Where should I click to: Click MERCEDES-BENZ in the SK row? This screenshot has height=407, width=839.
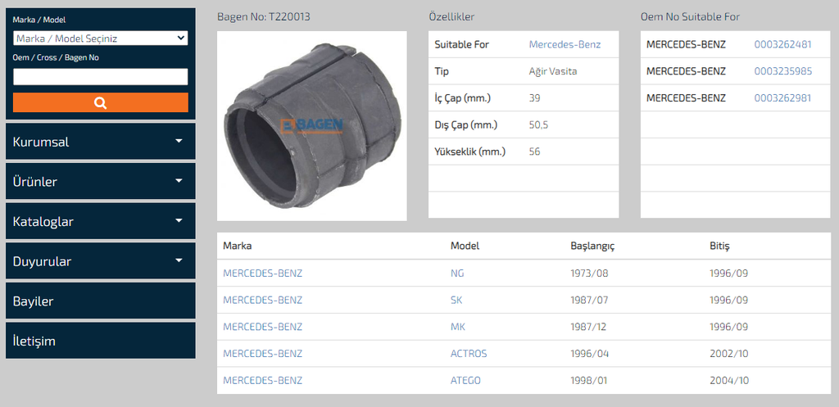pyautogui.click(x=263, y=300)
